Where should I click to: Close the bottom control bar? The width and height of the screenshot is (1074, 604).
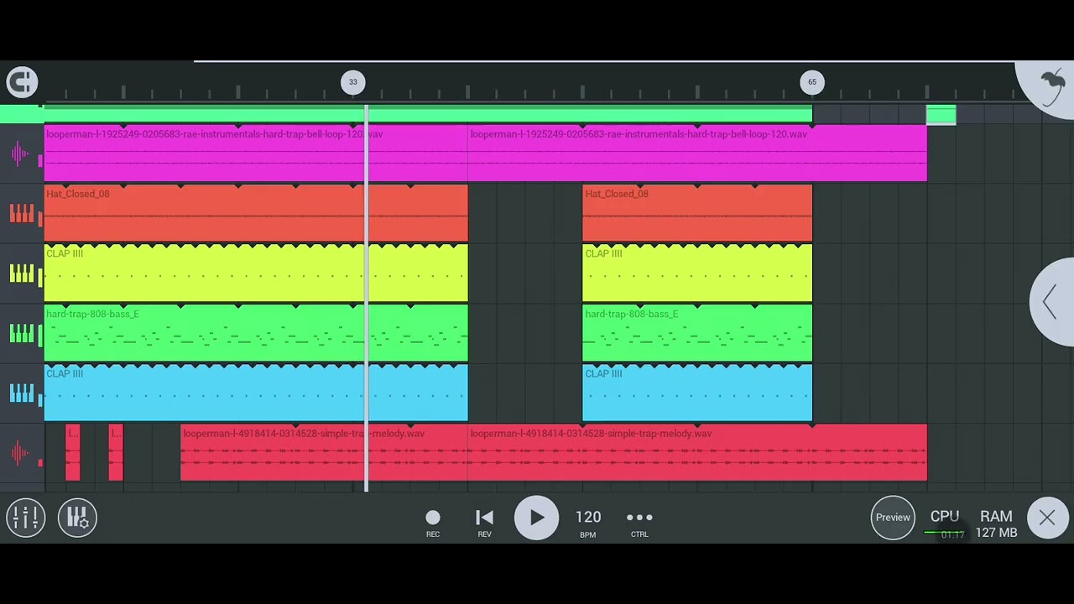point(1047,518)
